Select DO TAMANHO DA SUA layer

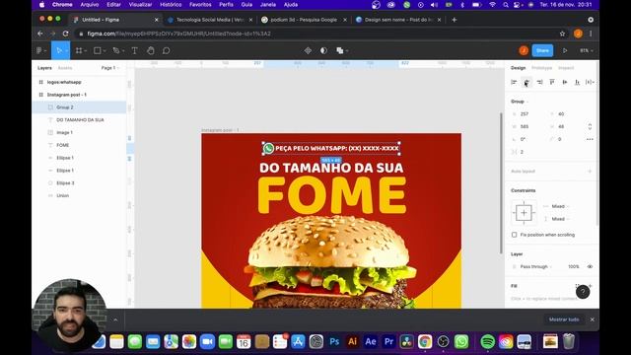(79, 120)
